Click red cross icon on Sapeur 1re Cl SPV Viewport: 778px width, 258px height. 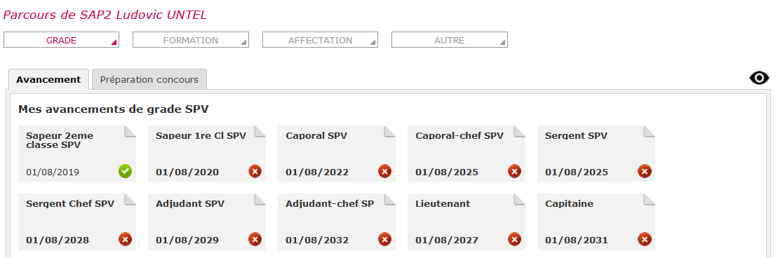255,172
